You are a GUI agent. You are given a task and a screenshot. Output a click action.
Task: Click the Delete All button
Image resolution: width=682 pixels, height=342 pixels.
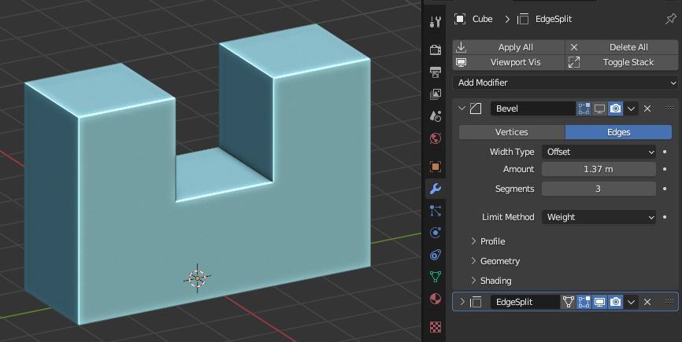tap(622, 47)
